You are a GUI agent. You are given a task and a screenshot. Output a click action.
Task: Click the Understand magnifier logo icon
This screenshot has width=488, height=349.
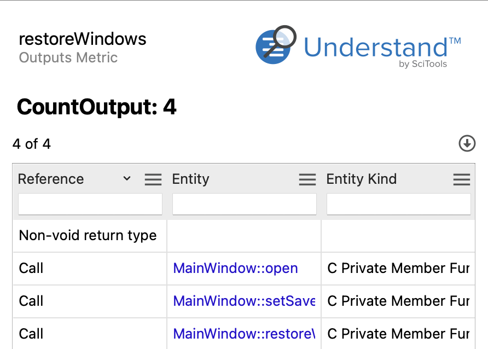tap(276, 45)
